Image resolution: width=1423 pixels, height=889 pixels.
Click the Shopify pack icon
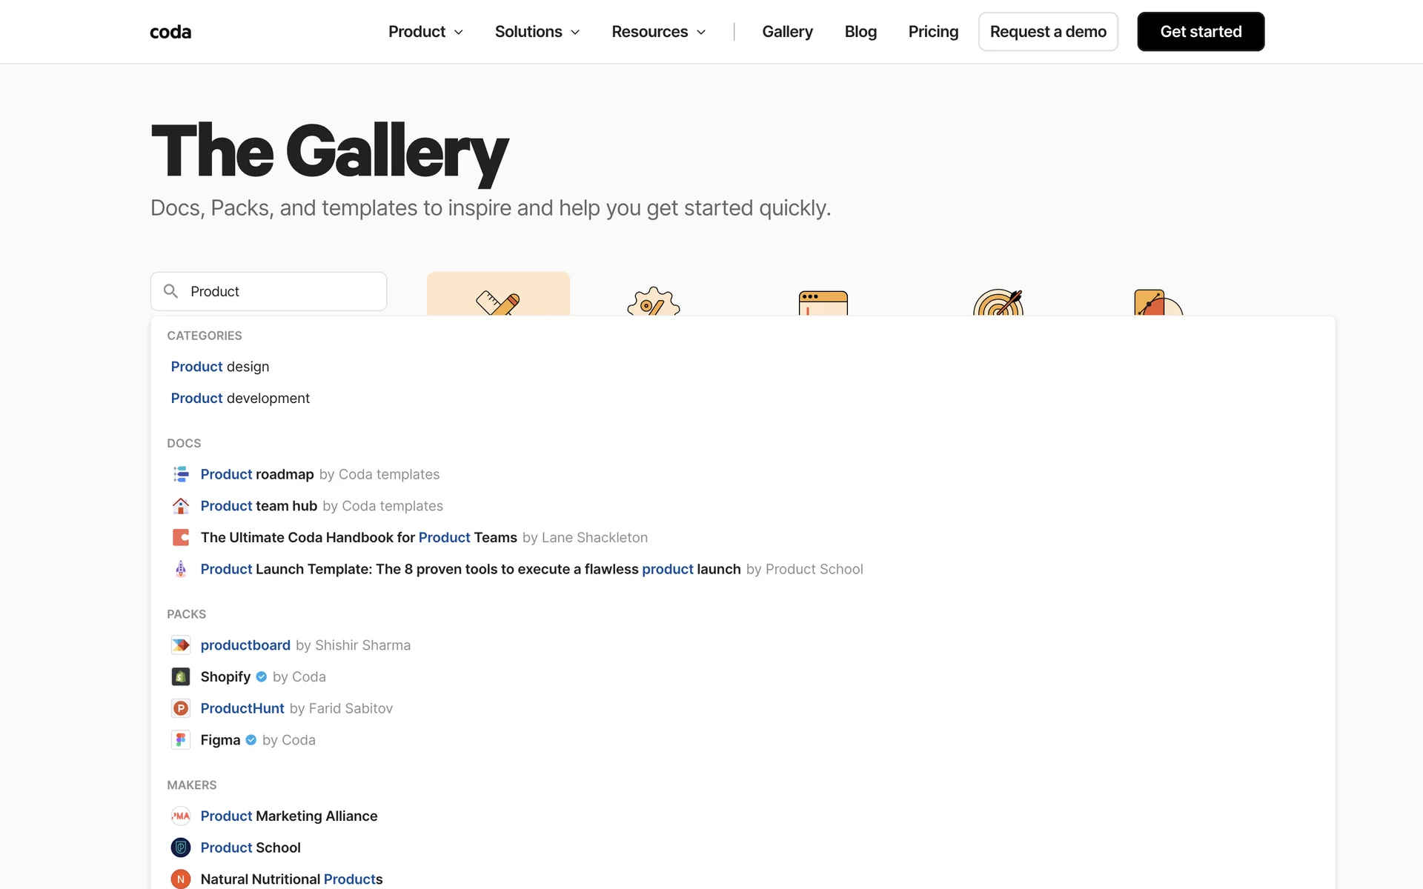[x=181, y=676]
